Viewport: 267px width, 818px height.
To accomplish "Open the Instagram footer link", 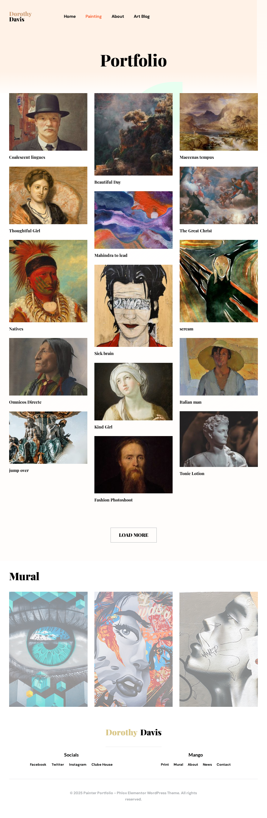I will point(77,765).
